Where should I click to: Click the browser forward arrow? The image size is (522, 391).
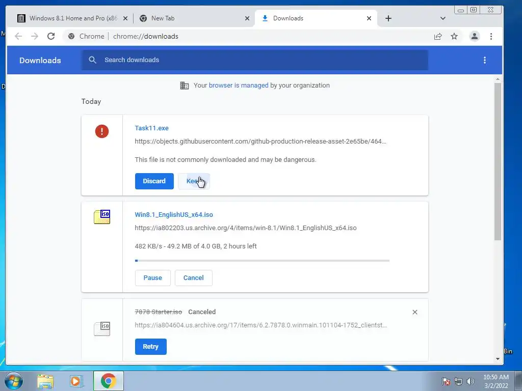35,36
